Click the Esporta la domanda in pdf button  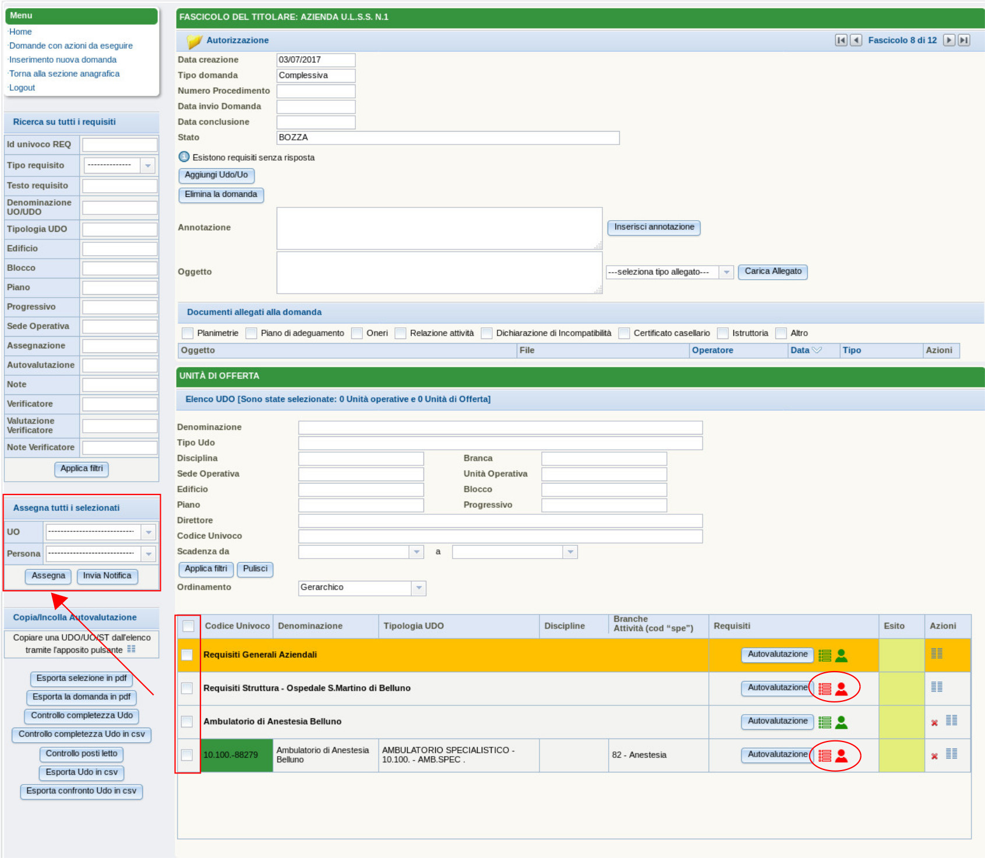click(82, 697)
